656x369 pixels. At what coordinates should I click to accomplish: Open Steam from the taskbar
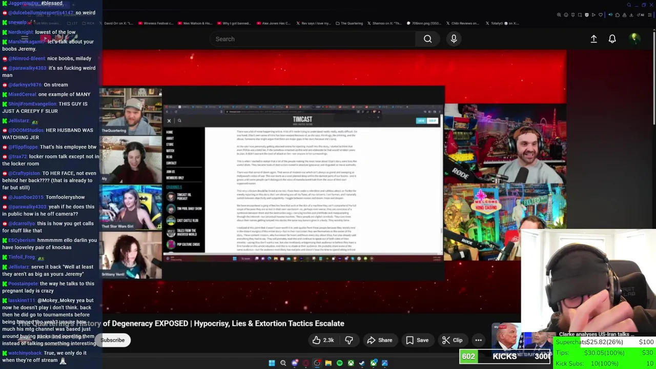pyautogui.click(x=362, y=363)
